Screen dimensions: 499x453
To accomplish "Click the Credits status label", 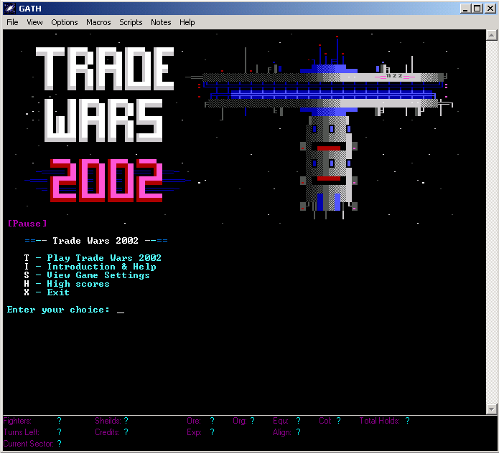I will [x=107, y=432].
